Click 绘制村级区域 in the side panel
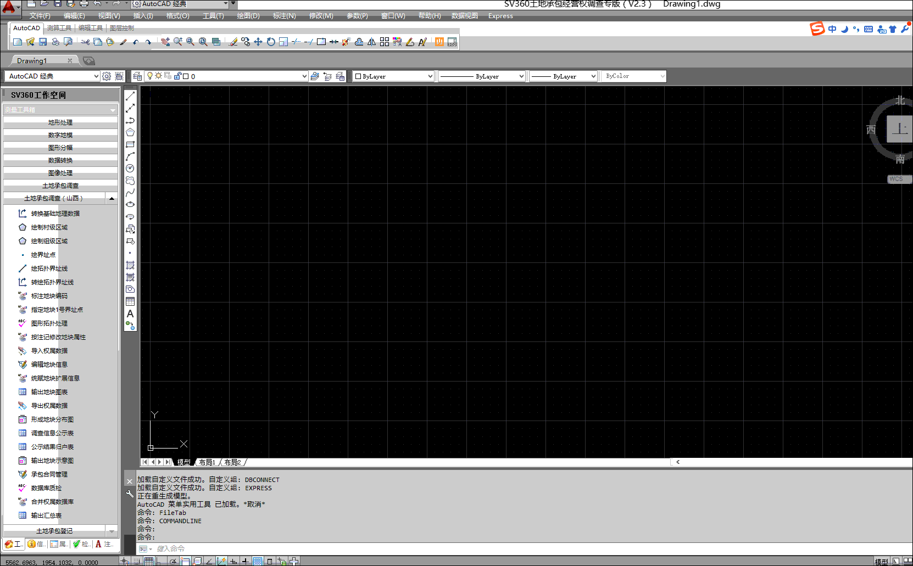913x566 pixels. (x=49, y=227)
